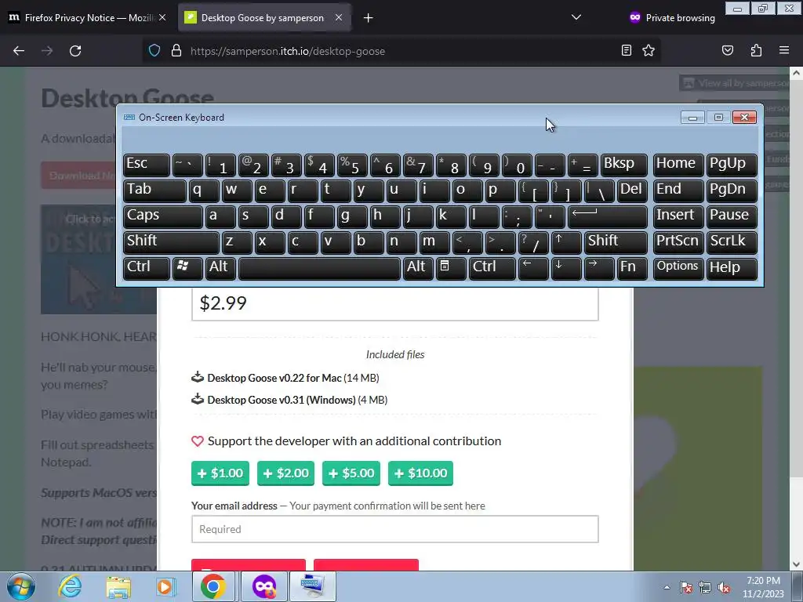Switch to Firefox private window in taskbar
Viewport: 803px width, 602px height.
pos(264,586)
